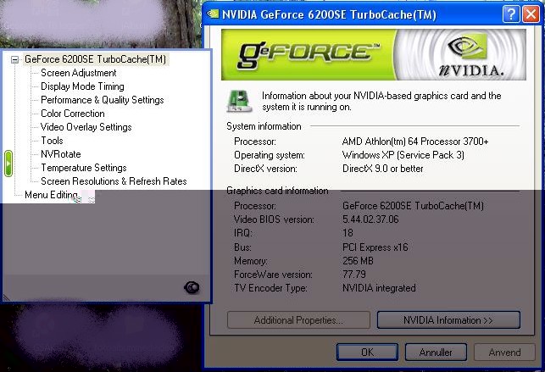Click the graphics card information icon
Image resolution: width=545 pixels, height=372 pixels.
[239, 102]
